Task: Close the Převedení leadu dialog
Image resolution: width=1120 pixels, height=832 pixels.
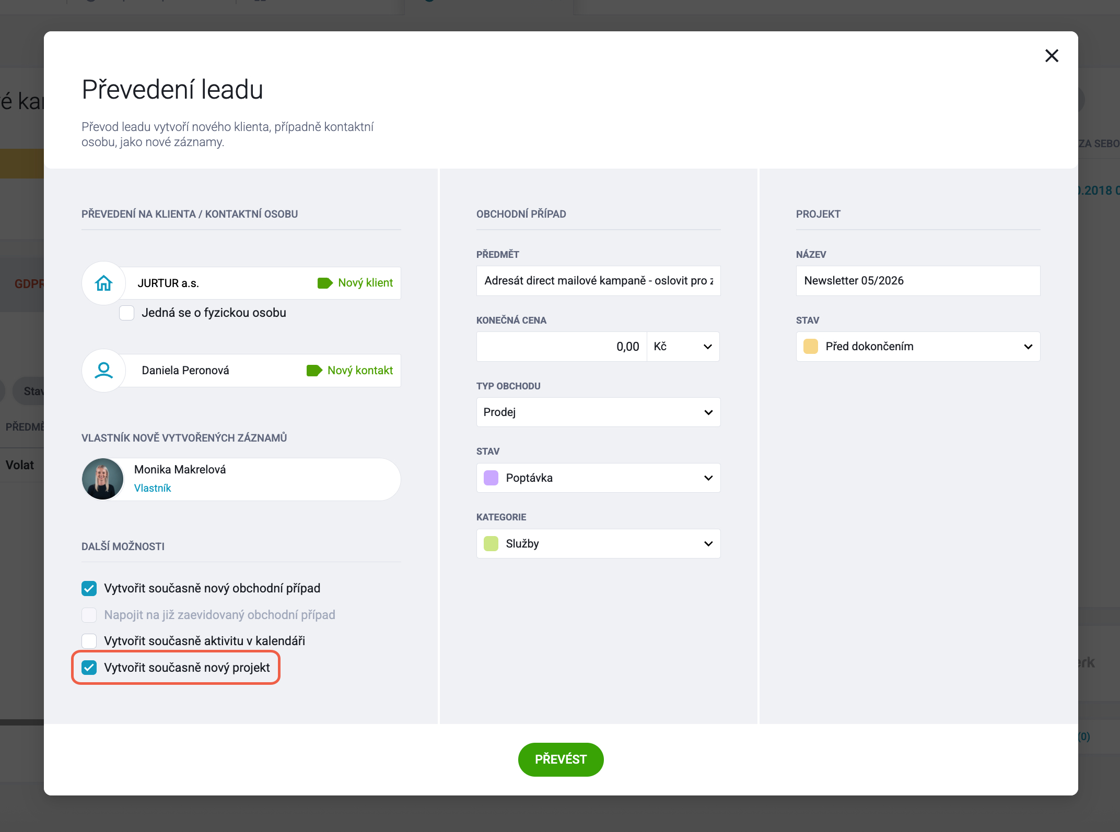Action: 1052,56
